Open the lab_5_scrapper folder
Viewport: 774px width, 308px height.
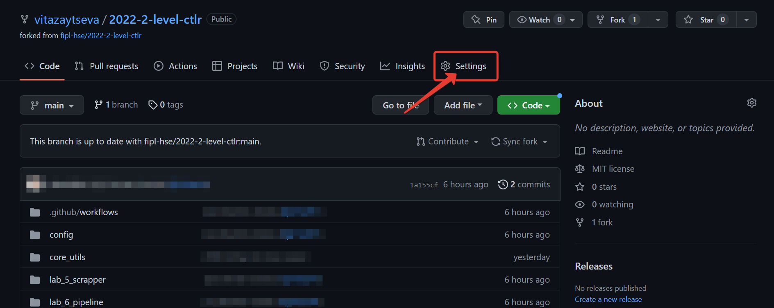[x=77, y=280]
